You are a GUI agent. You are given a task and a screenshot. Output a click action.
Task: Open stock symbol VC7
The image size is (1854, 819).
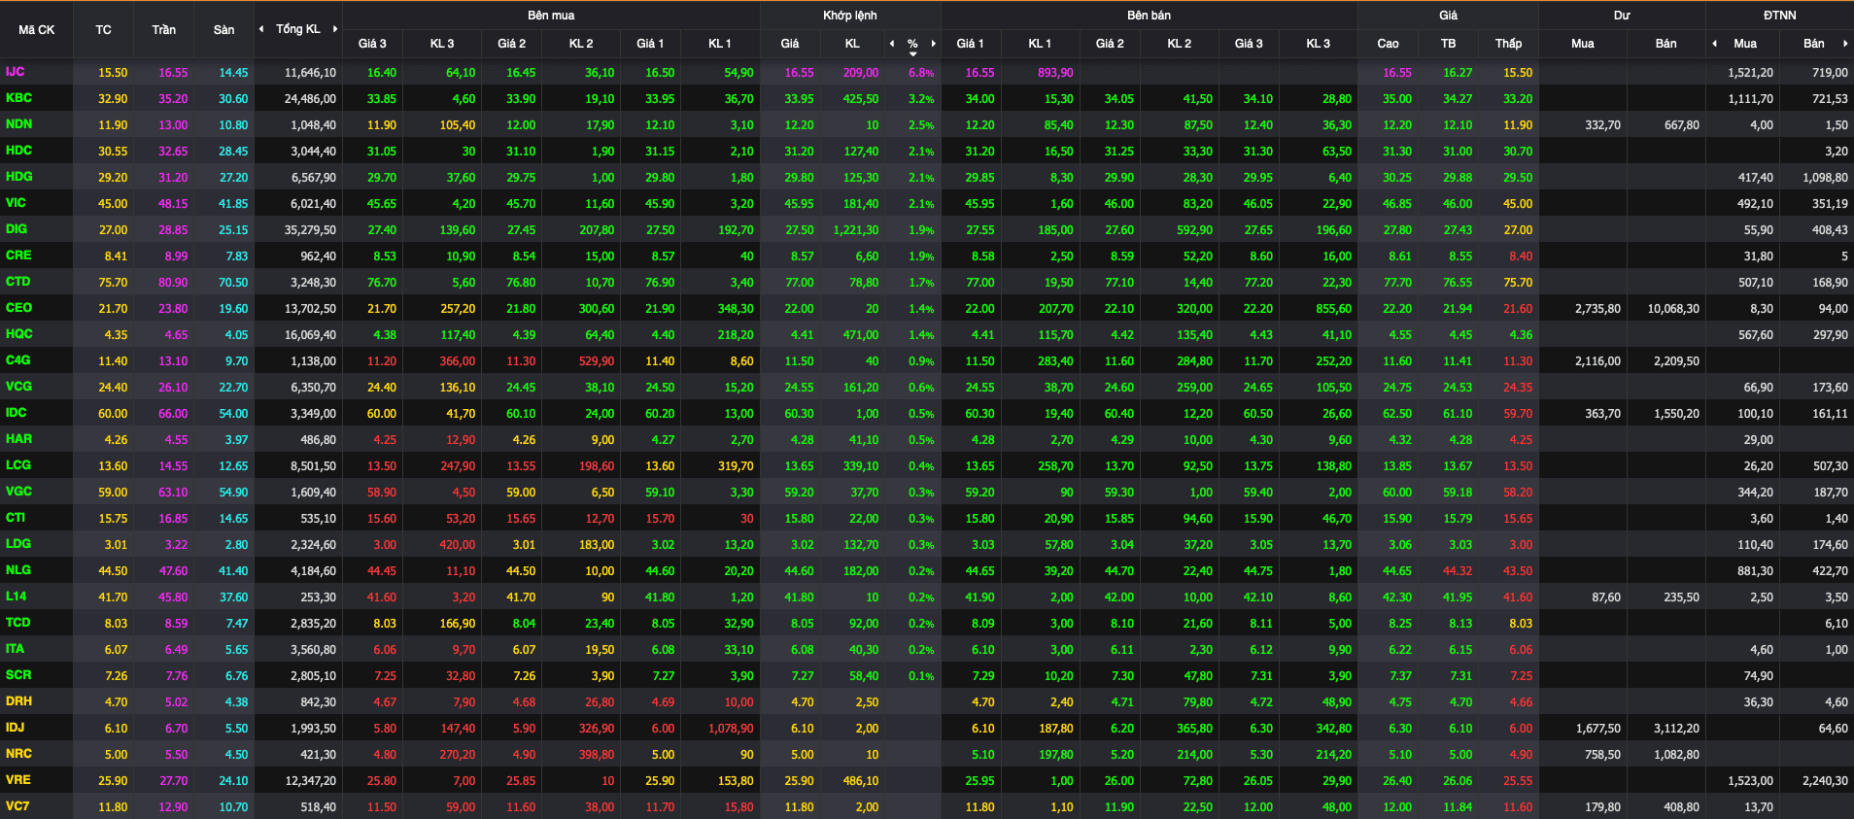(17, 806)
